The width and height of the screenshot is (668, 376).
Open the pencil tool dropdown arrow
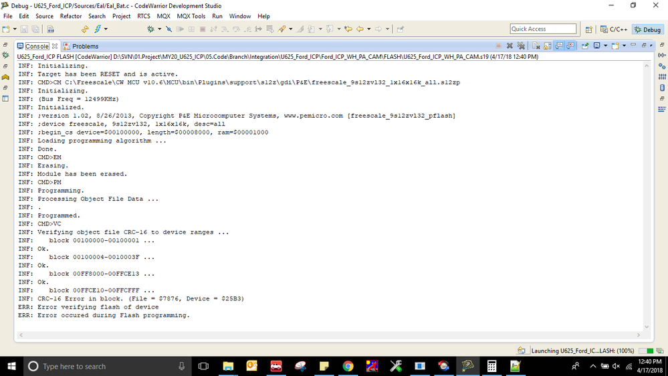tap(291, 29)
